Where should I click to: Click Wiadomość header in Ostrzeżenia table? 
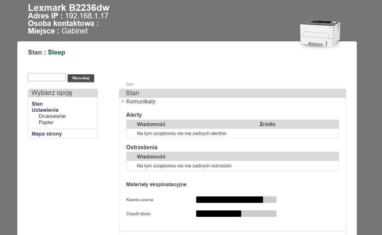151,157
